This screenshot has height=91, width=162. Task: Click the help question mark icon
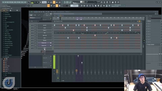tap(110, 2)
